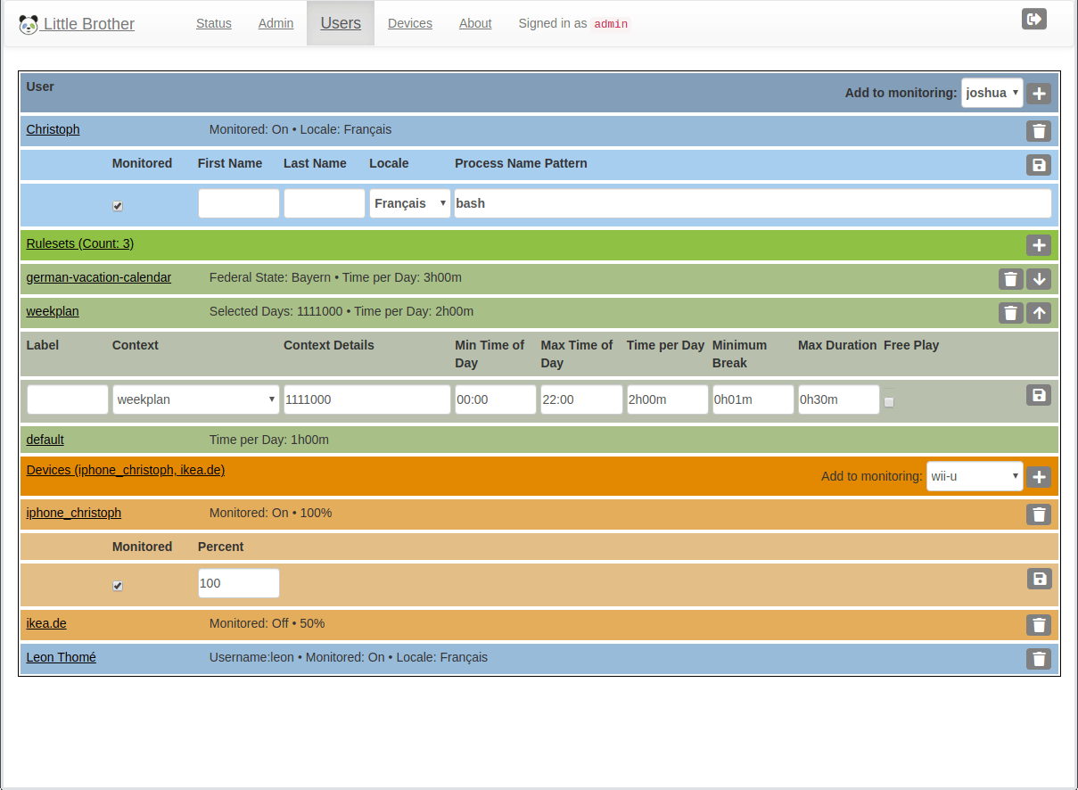Toggle Christoph's Monitored checkbox
Viewport: 1078px width, 790px height.
118,205
